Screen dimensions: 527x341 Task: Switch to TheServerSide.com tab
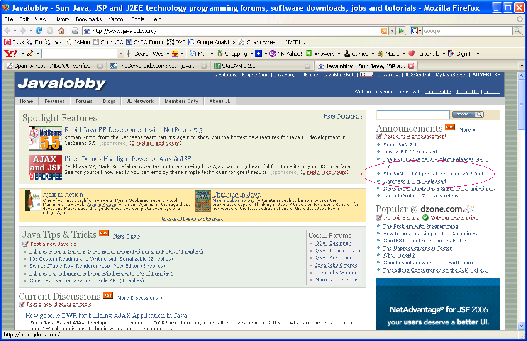pos(158,66)
